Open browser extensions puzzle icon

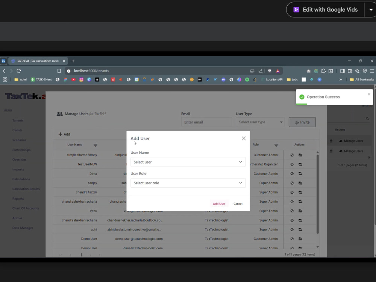pyautogui.click(x=323, y=71)
